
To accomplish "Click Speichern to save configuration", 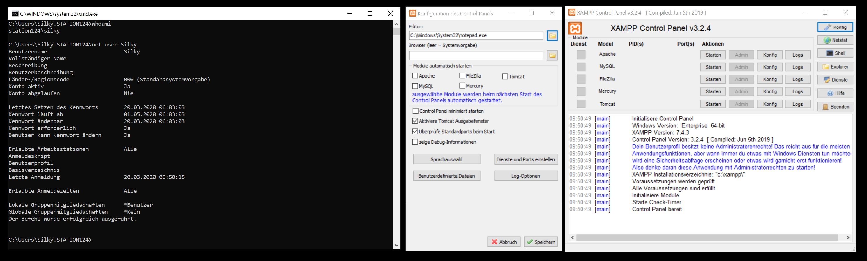I will [541, 242].
